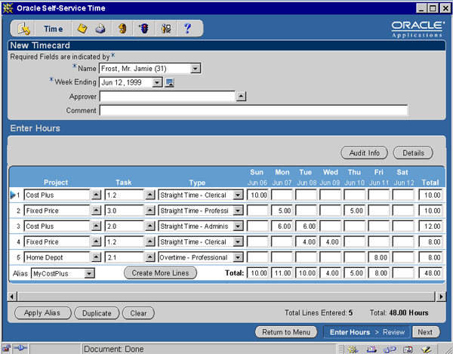453x354 pixels.
Task: Click the security lock icon in status bar
Action: point(6,349)
